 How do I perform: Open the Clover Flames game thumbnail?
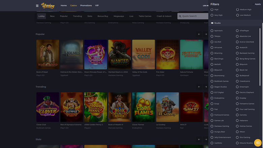click(143, 107)
